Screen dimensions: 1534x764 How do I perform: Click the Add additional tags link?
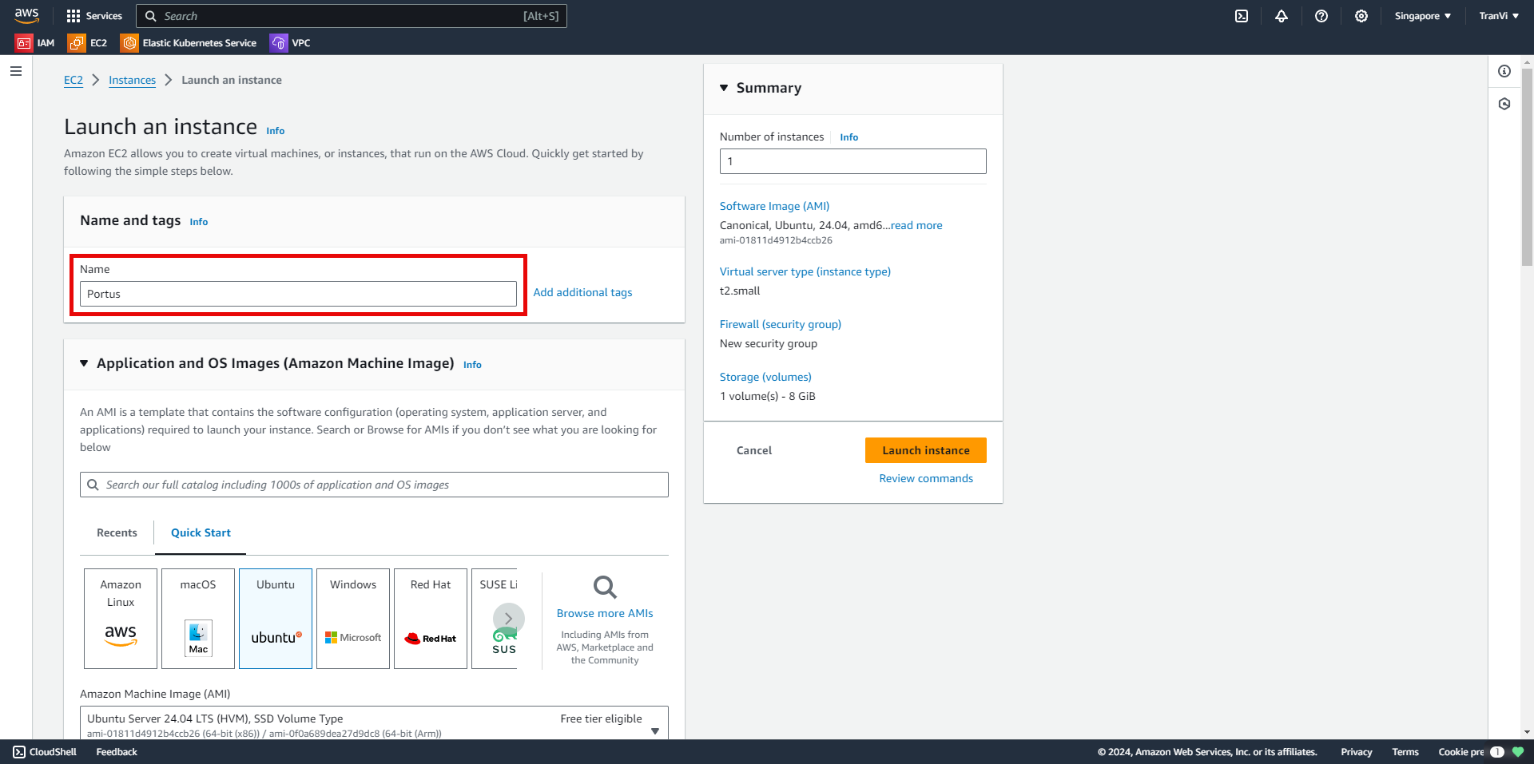click(582, 292)
